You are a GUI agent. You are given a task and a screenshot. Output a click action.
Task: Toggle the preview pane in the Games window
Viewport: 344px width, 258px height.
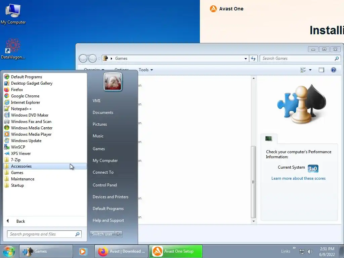coord(321,70)
